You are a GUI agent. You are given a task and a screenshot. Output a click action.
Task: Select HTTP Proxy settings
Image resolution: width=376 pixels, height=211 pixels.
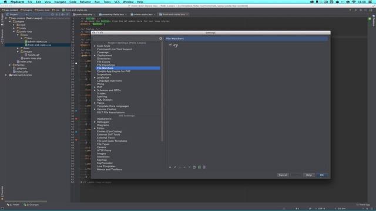point(104,151)
